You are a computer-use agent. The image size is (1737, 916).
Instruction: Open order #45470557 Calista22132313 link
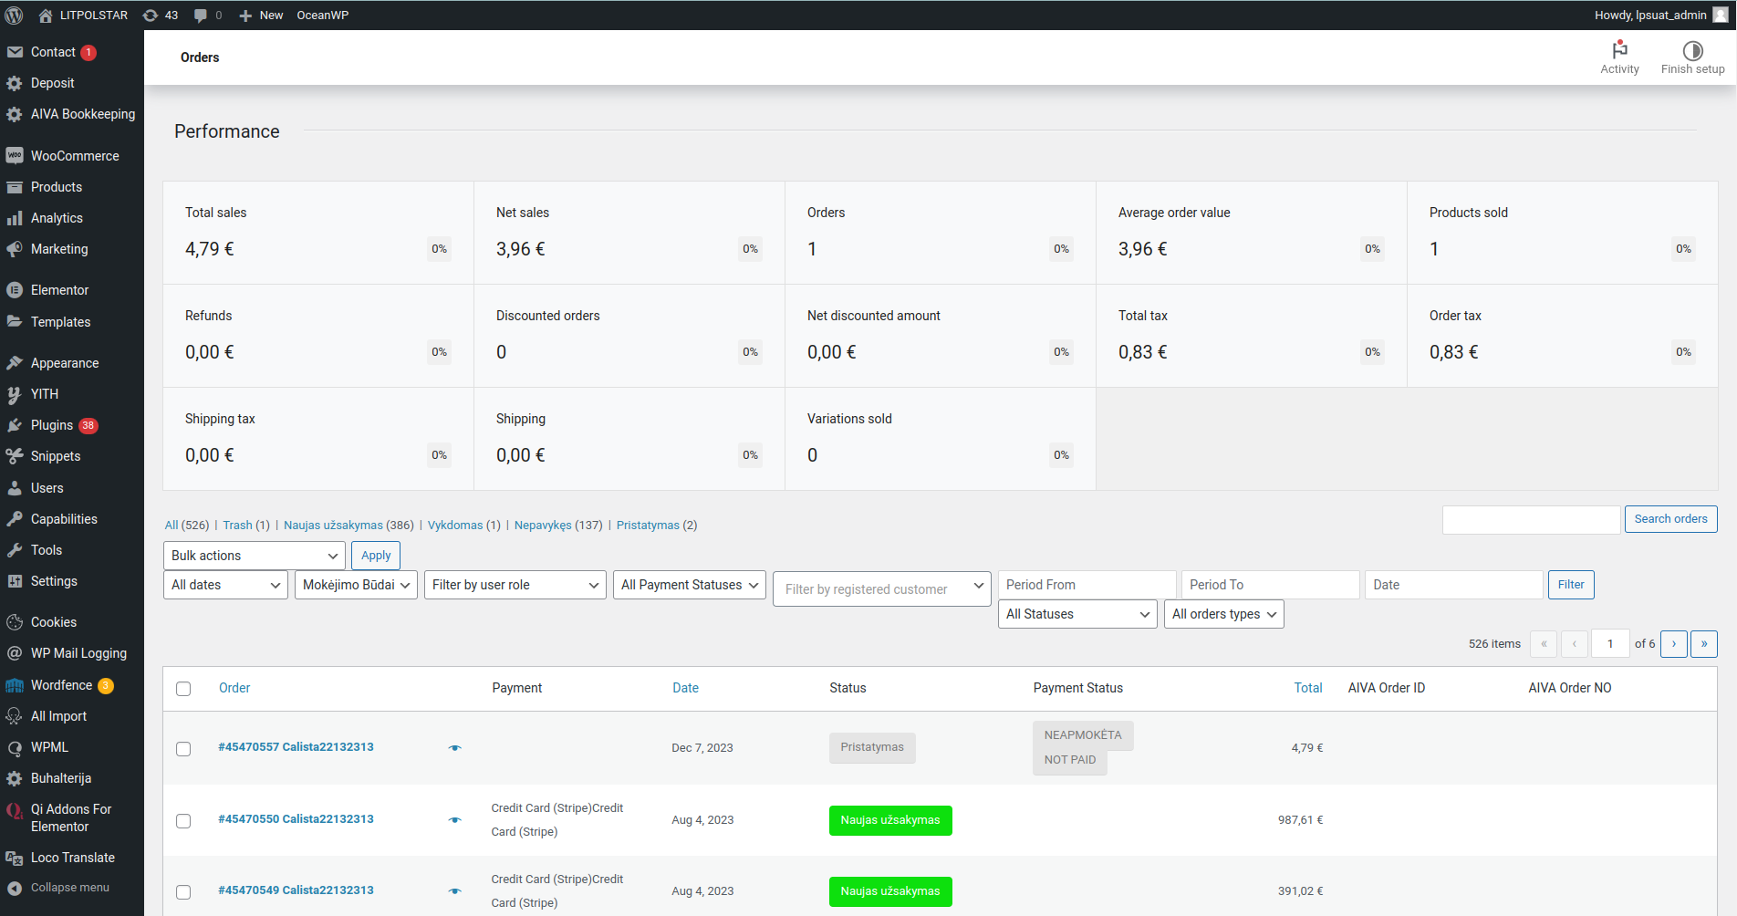[x=296, y=747]
